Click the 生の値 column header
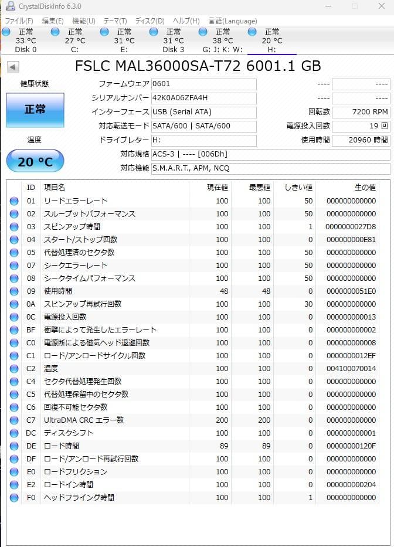The height and width of the screenshot is (547, 394). pos(364,187)
